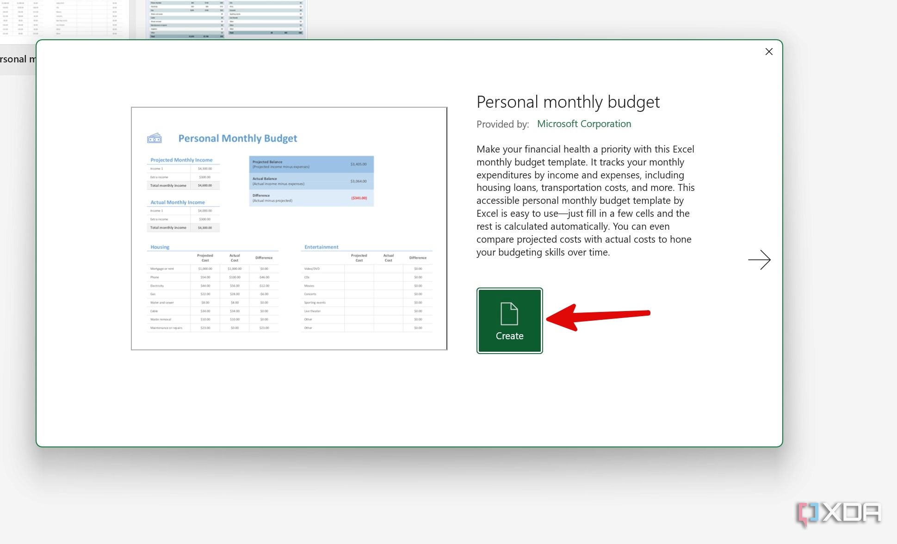The height and width of the screenshot is (544, 897).
Task: Click the XDA logo watermark
Action: (840, 512)
